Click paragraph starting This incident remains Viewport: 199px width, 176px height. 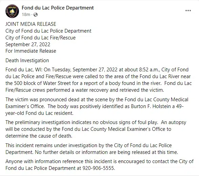(x=92, y=149)
